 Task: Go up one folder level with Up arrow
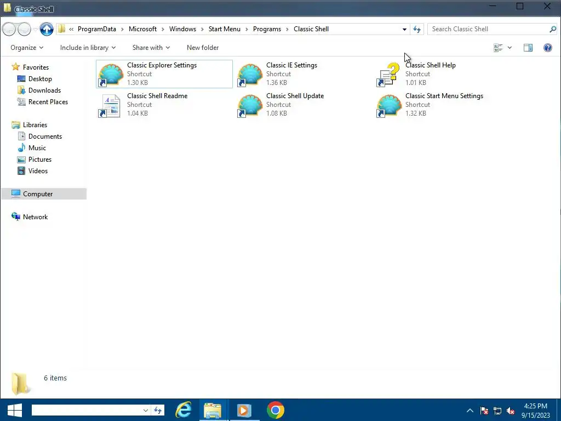(47, 29)
